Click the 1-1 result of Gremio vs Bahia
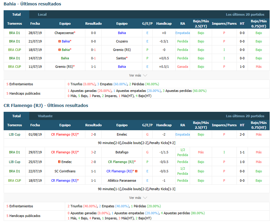This screenshot has height=223, width=276. [93, 67]
